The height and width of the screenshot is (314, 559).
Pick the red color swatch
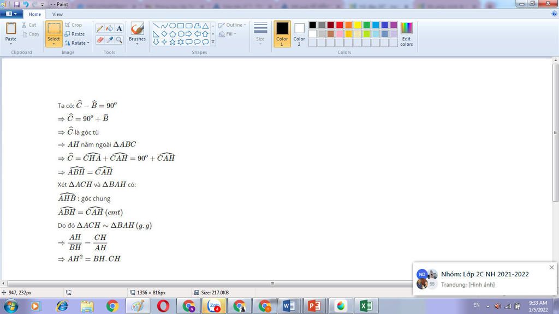[340, 25]
